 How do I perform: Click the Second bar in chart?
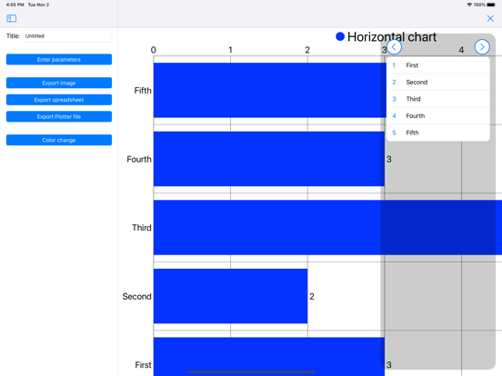coord(230,296)
